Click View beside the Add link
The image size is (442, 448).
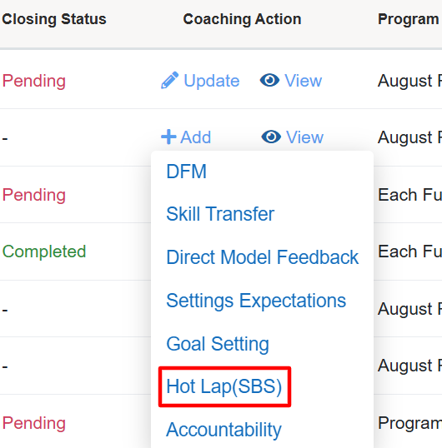pos(304,137)
